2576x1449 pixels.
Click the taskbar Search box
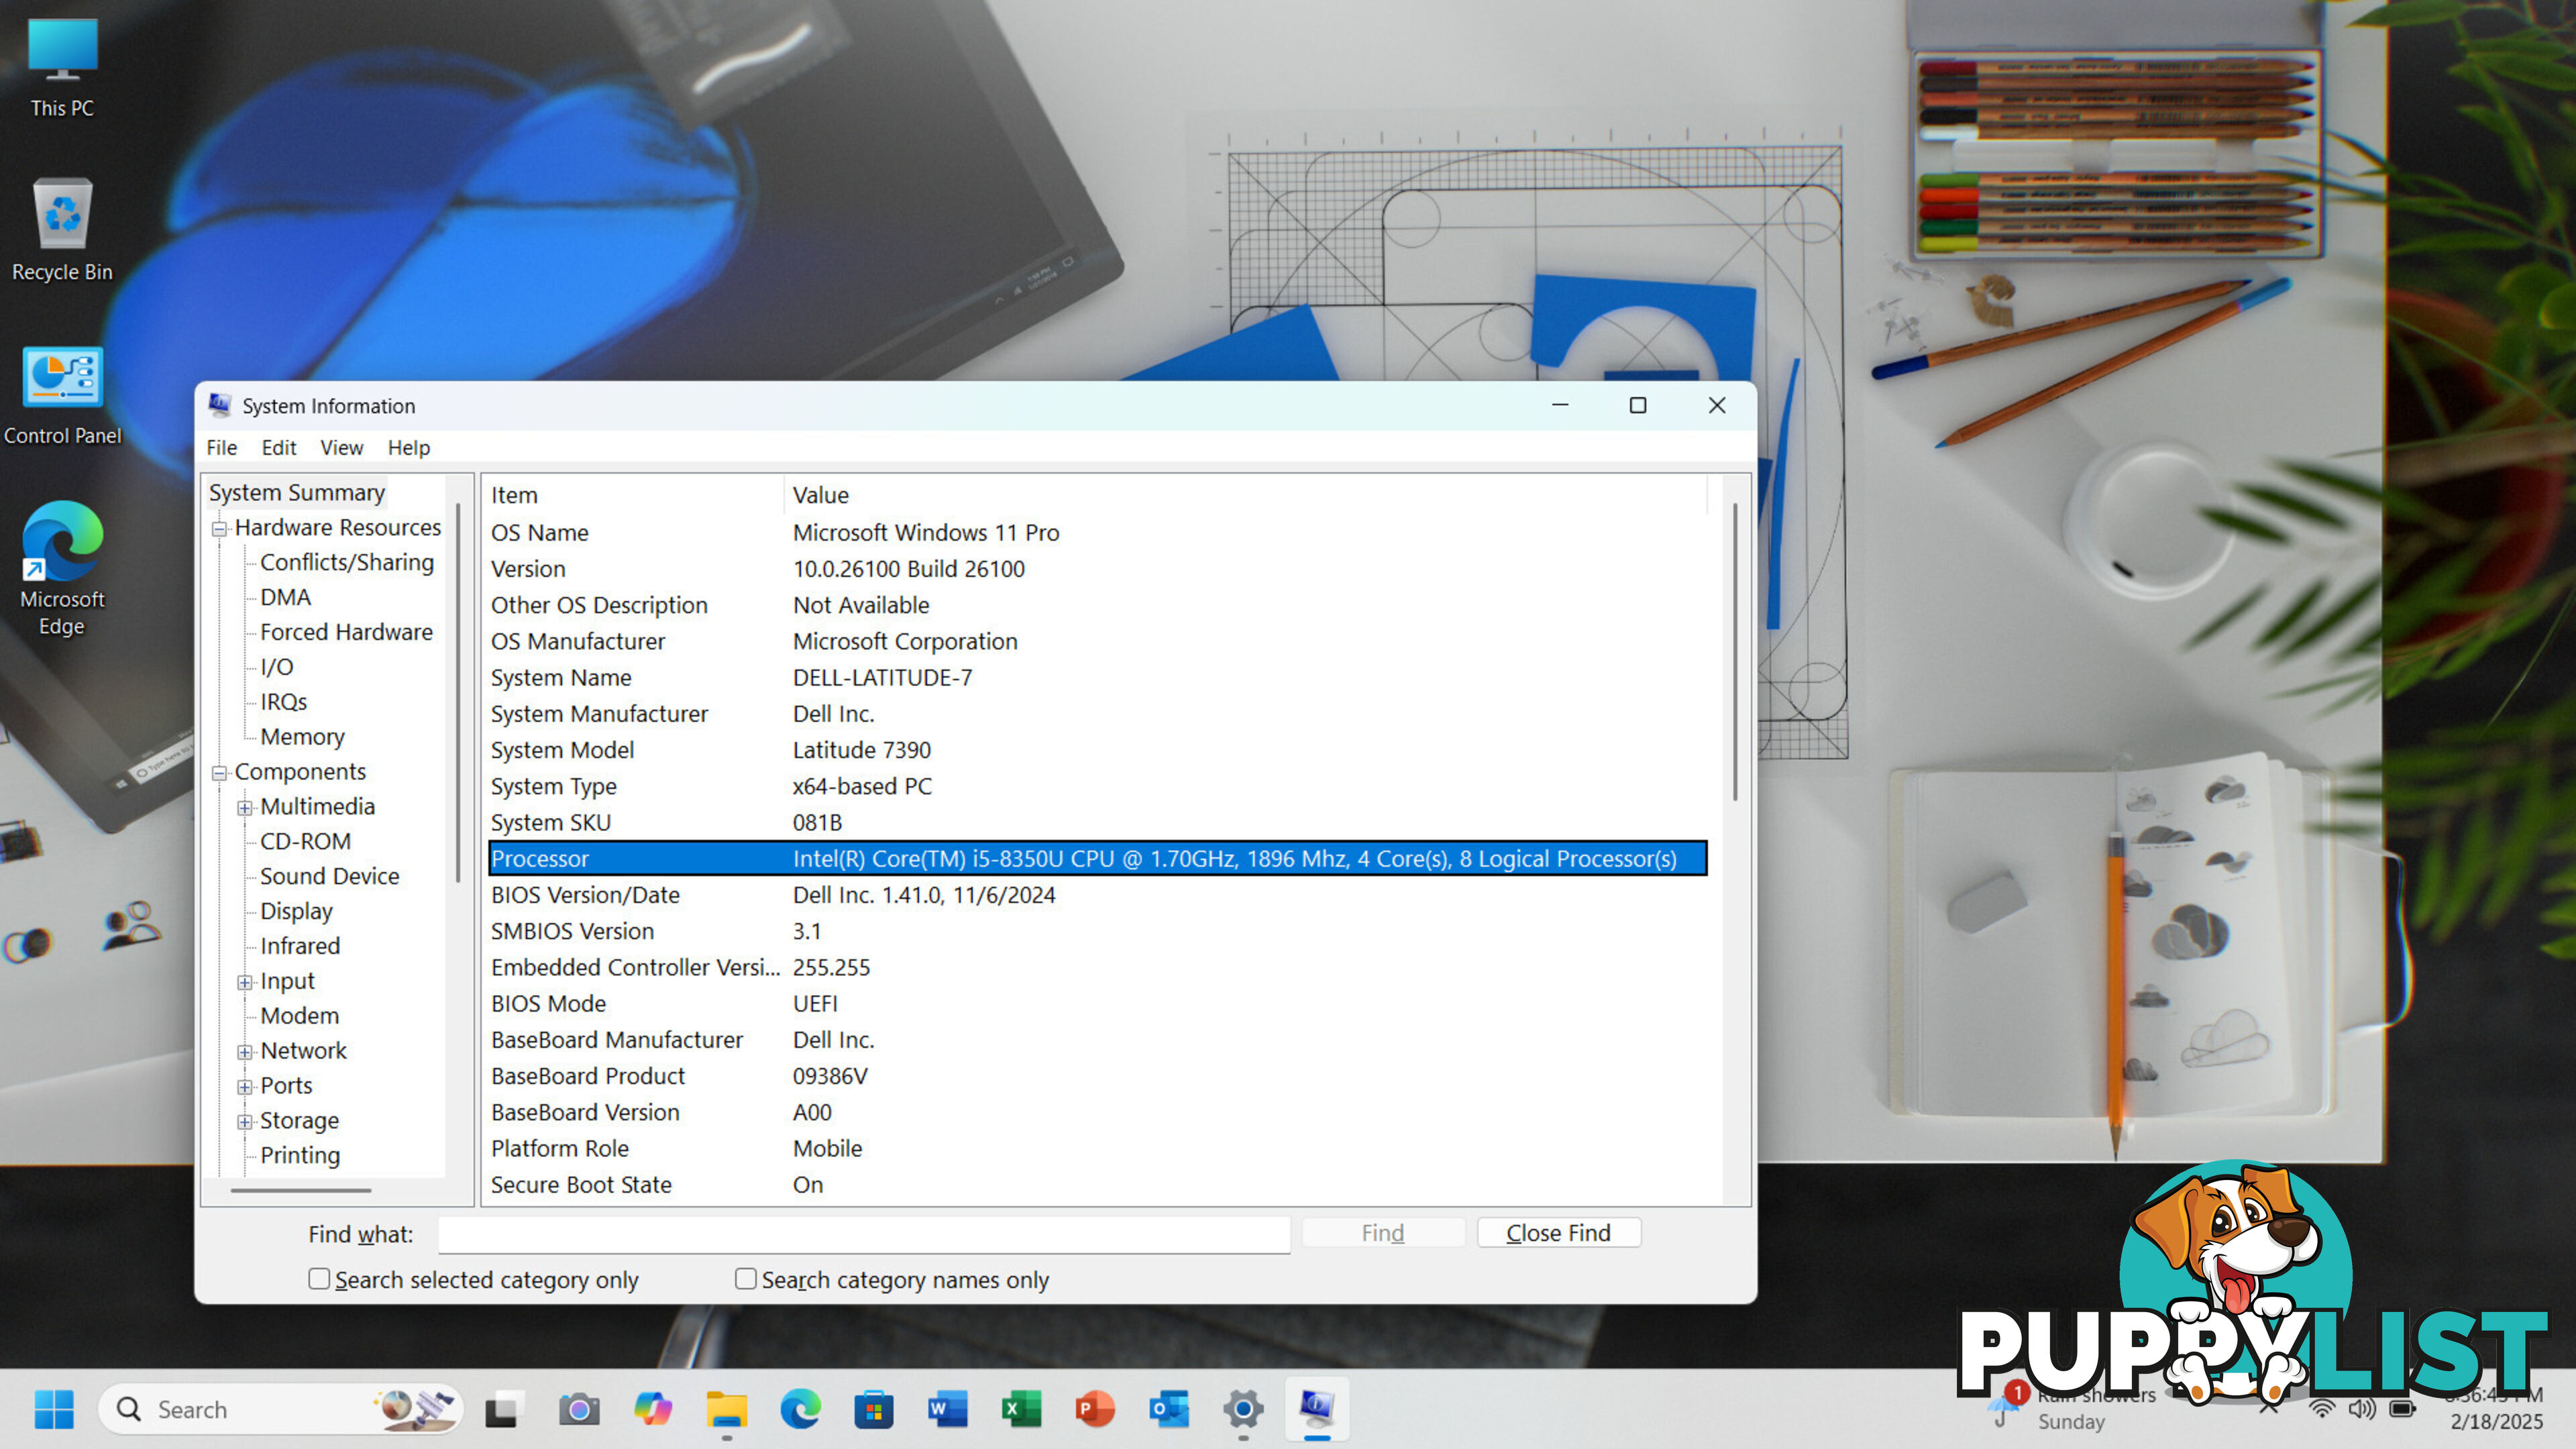[280, 1409]
